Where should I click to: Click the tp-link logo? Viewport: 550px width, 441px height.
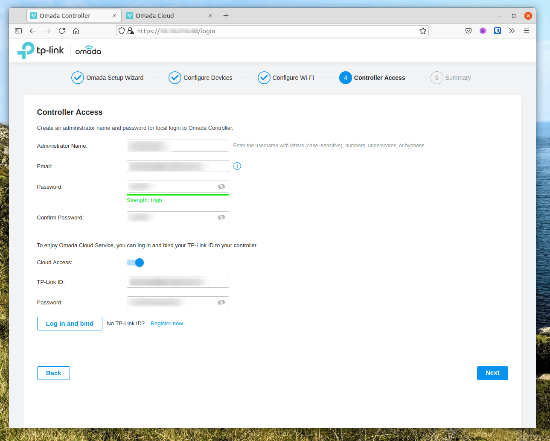41,50
